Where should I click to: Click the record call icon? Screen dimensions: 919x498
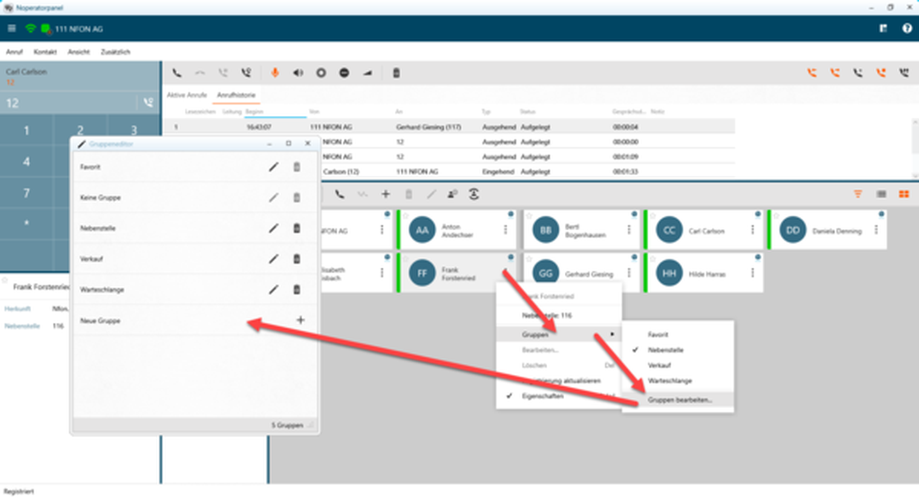click(321, 73)
